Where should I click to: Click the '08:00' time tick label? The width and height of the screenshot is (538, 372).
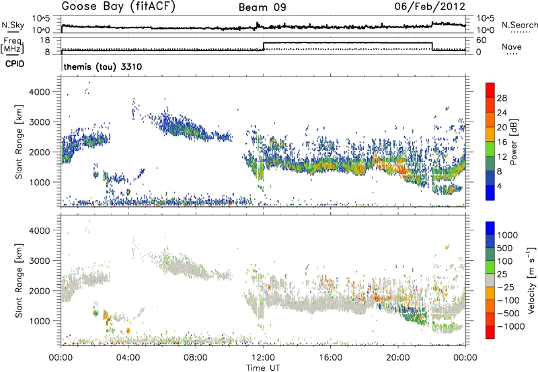click(196, 358)
